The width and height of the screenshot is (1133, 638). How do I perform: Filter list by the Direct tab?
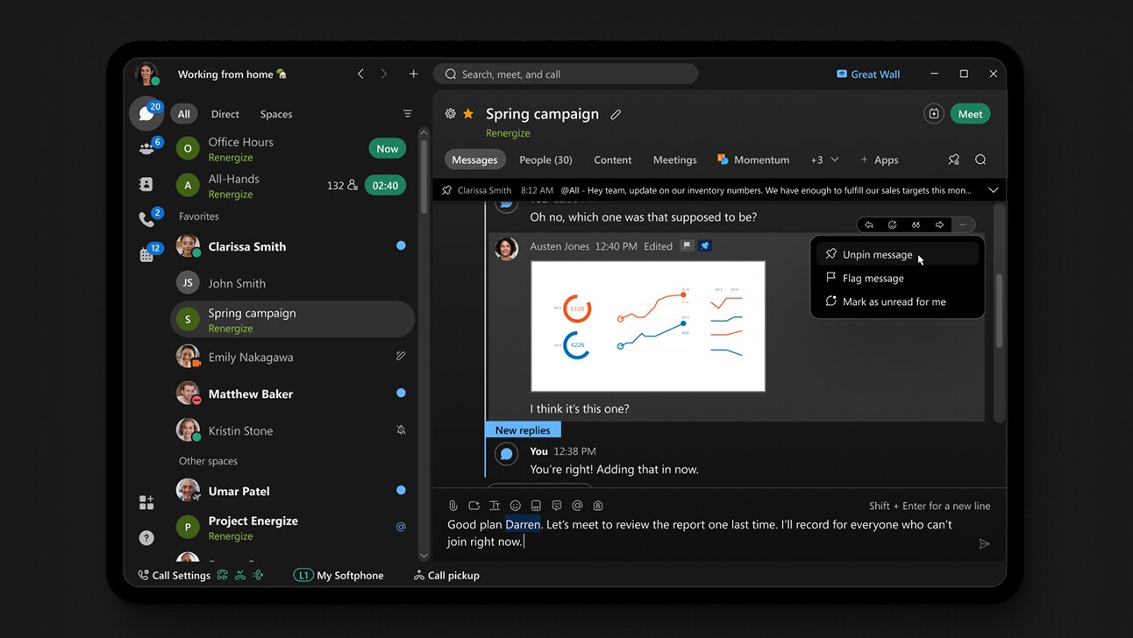pyautogui.click(x=225, y=114)
